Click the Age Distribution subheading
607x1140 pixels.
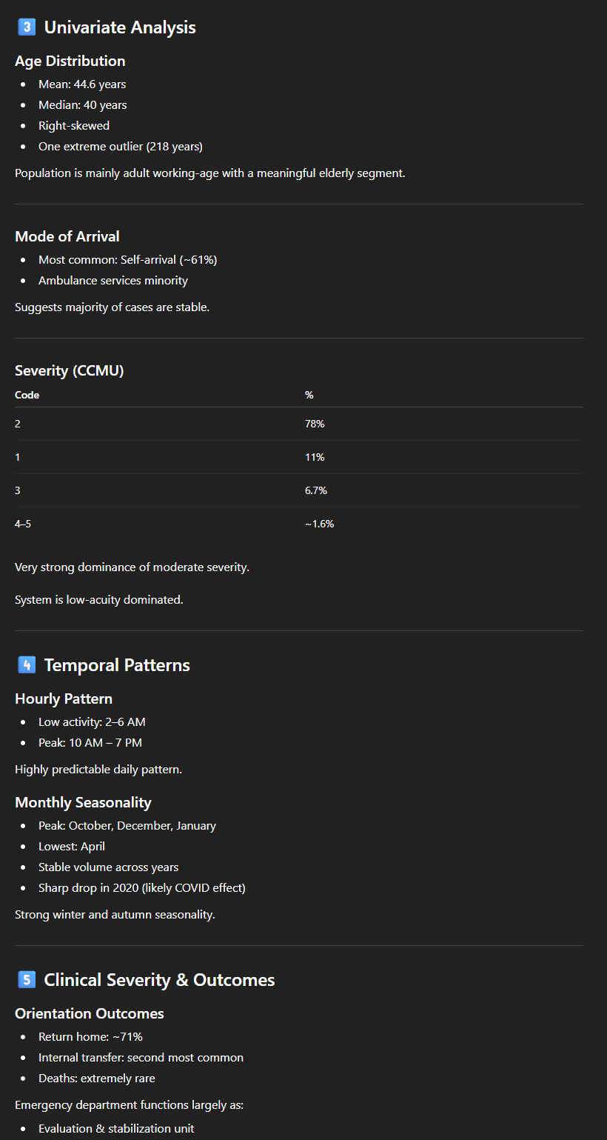[x=70, y=61]
